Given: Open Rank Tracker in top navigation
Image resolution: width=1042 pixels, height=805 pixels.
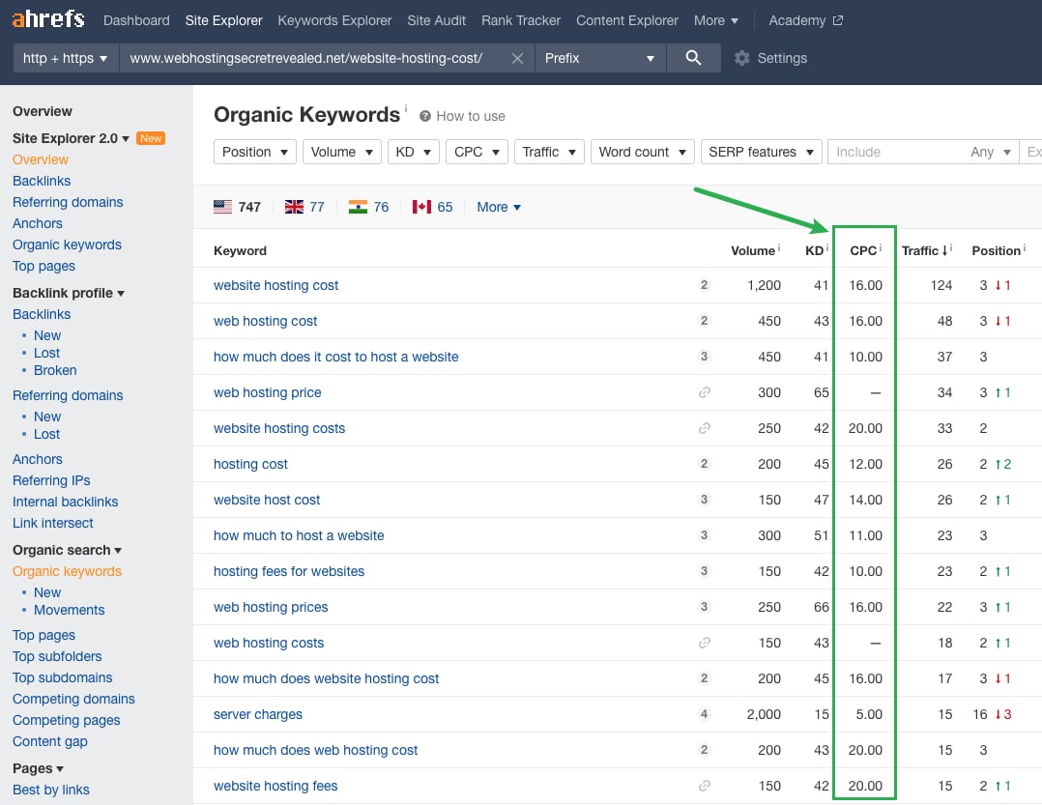Looking at the screenshot, I should click(x=521, y=20).
